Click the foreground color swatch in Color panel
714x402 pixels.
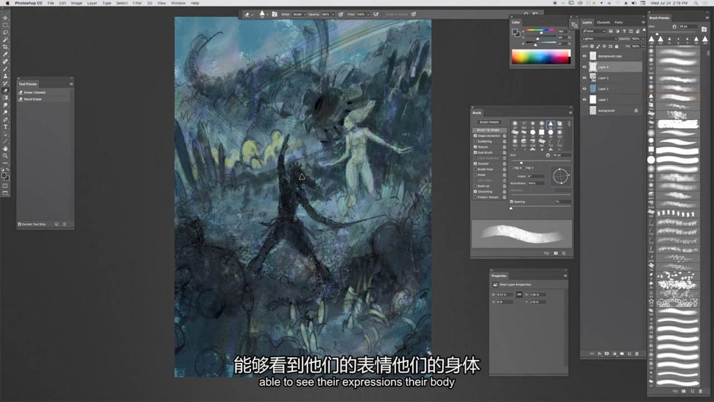coord(515,31)
